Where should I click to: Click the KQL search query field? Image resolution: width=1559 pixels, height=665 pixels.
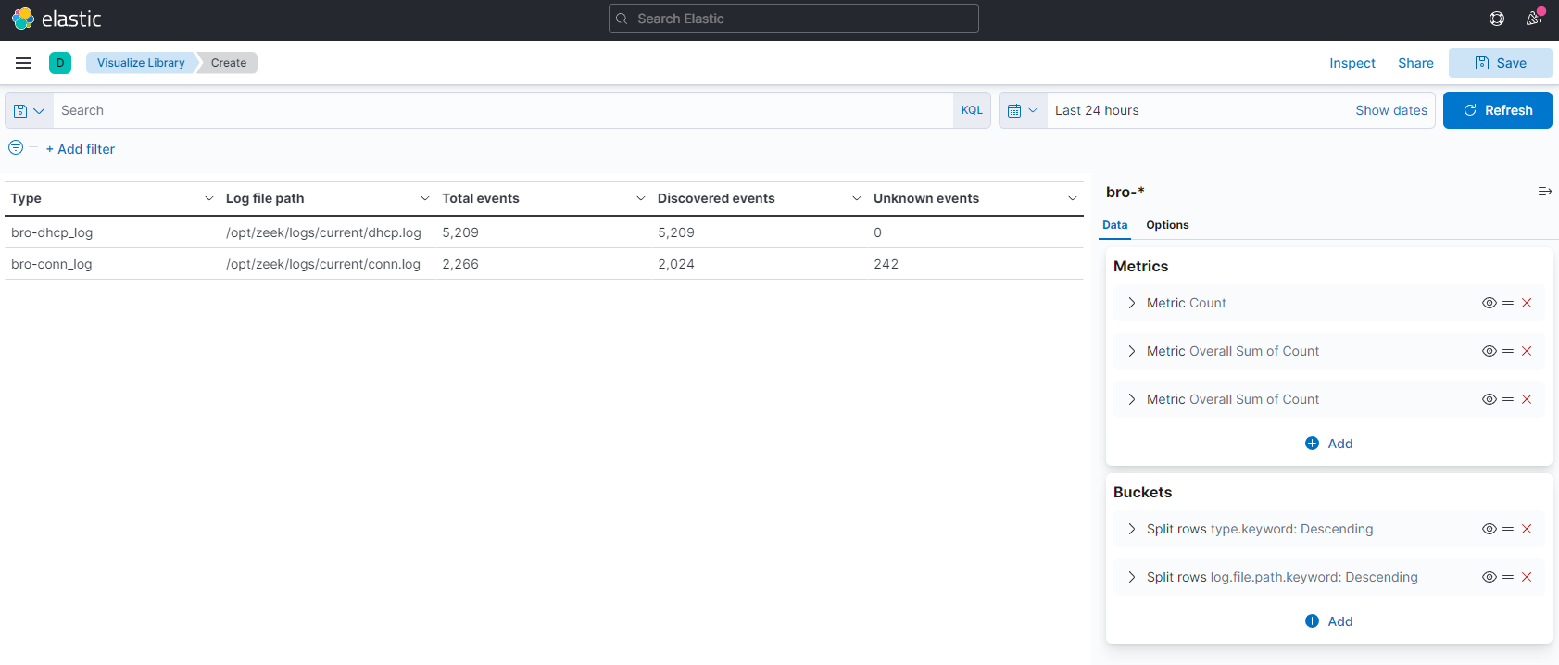tap(500, 110)
